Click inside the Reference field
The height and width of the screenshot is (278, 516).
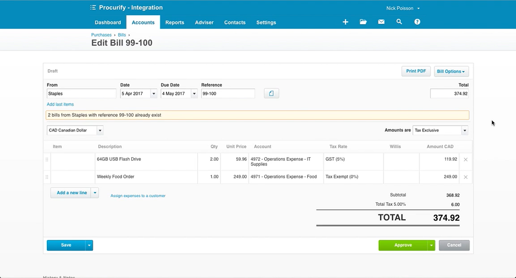pos(227,93)
